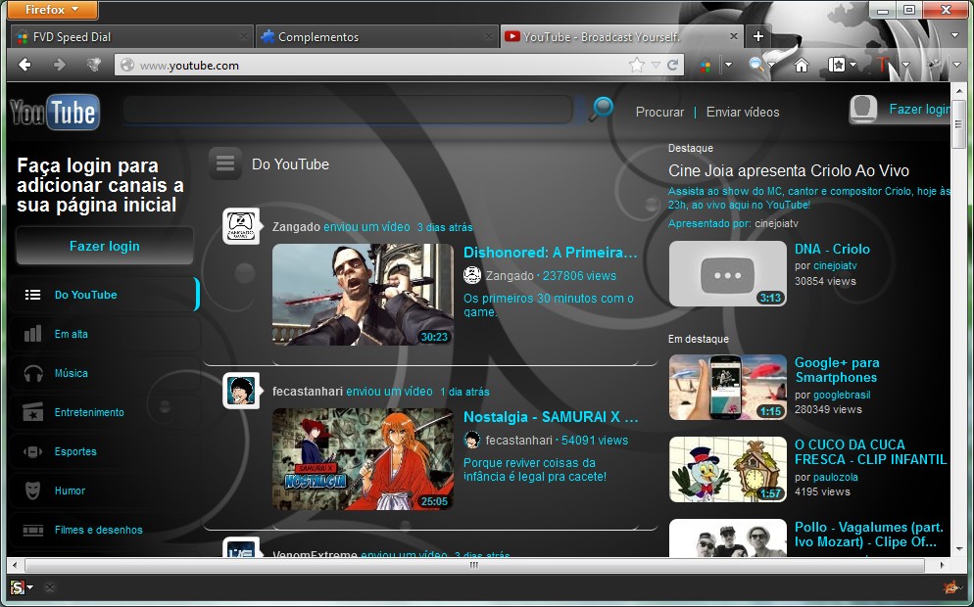Screen dimensions: 974x607
Task: Click the S add-on icon in the bottom bar
Action: point(18,587)
